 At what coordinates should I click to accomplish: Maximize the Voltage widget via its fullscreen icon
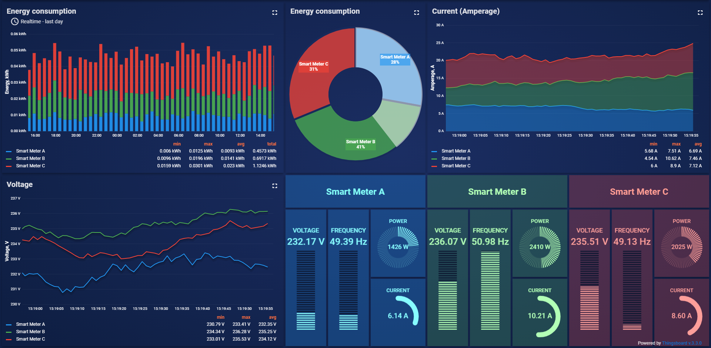[x=275, y=185]
